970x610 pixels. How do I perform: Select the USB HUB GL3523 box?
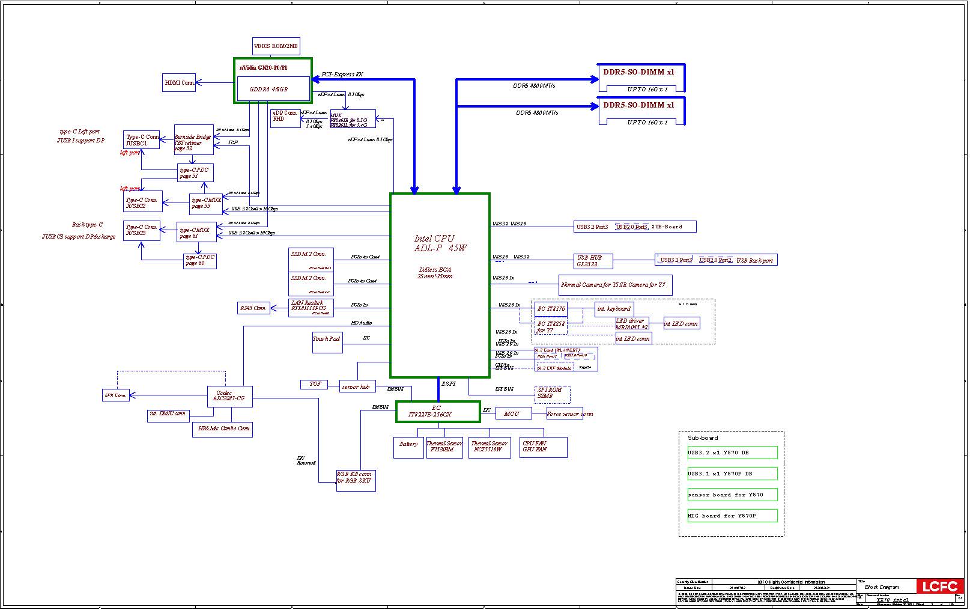(x=593, y=261)
